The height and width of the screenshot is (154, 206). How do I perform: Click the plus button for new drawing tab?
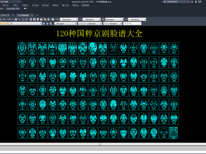37,15
